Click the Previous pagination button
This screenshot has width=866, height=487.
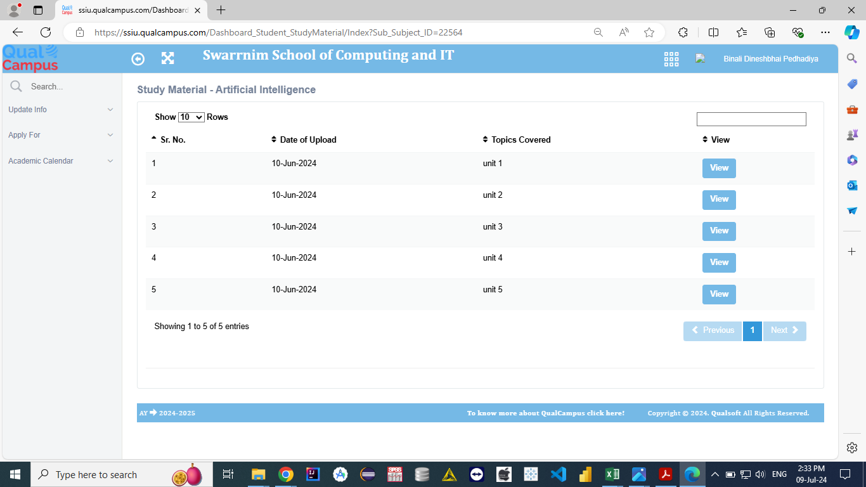pos(713,331)
